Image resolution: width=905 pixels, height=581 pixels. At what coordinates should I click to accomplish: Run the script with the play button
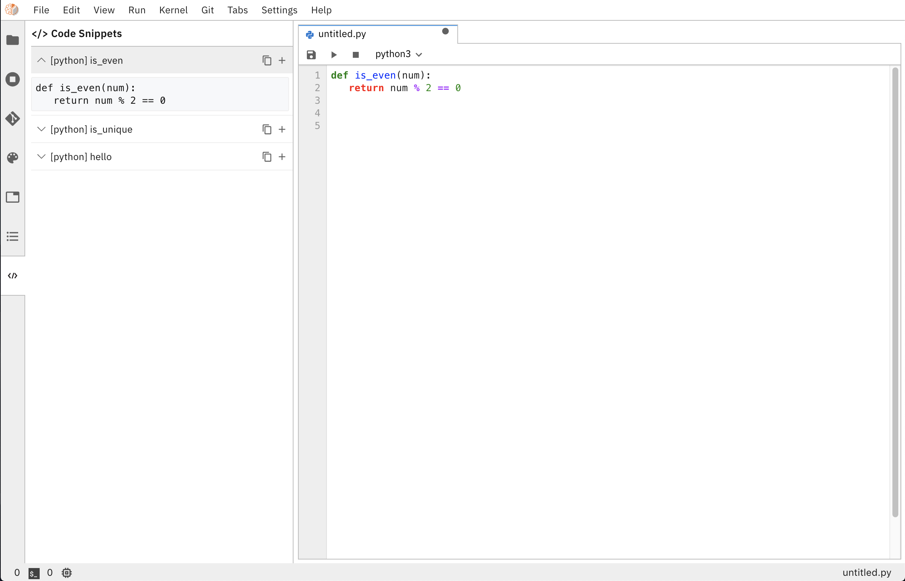pyautogui.click(x=334, y=55)
